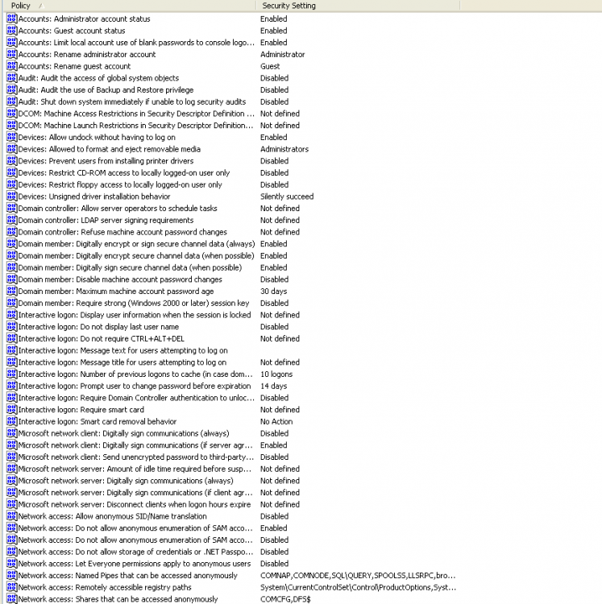Click the icon for Devices: Restrict floppy access policy
Viewport: 602px width, 604px height.
(x=12, y=184)
